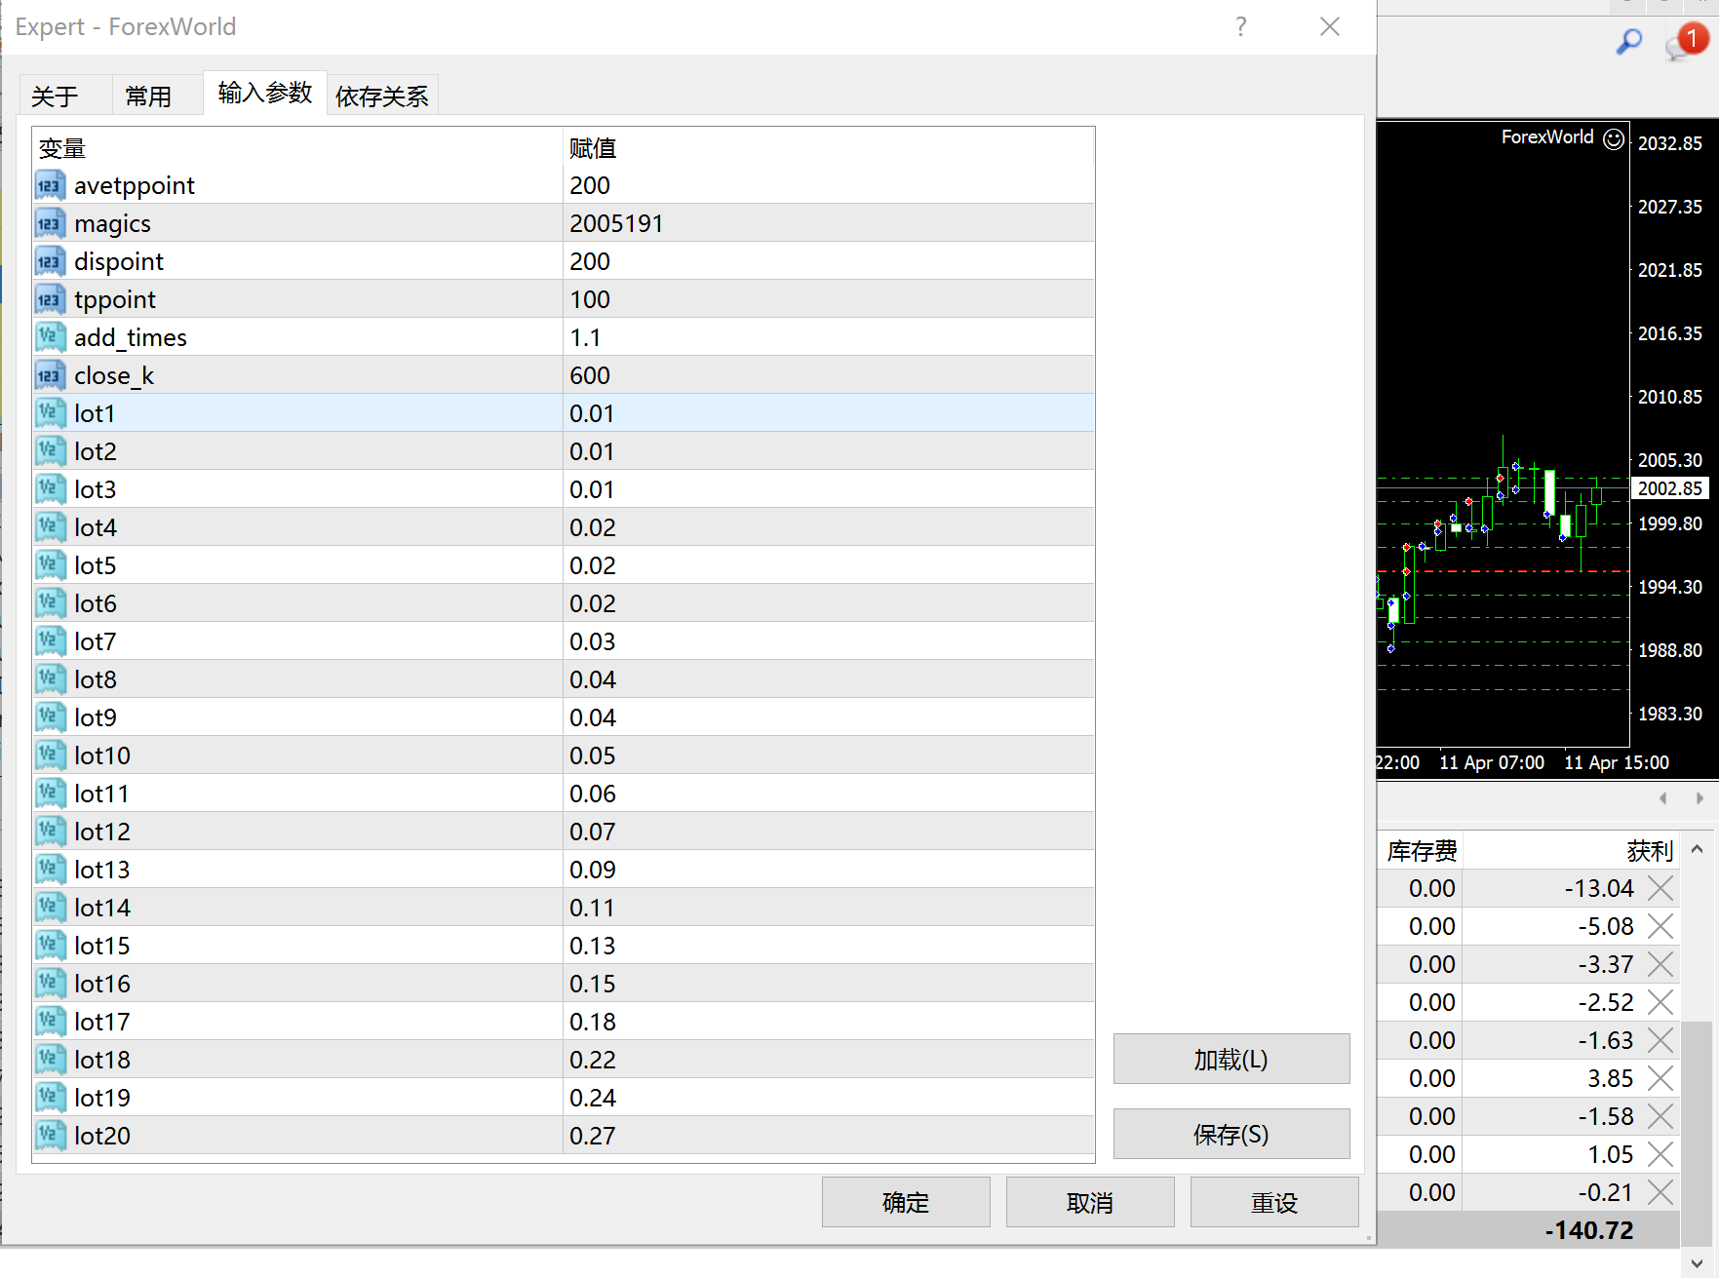The height and width of the screenshot is (1278, 1719).
Task: Click the integer icon beside tppoint
Action: [x=50, y=299]
